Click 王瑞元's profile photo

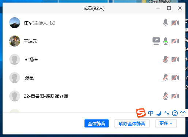click(15, 41)
